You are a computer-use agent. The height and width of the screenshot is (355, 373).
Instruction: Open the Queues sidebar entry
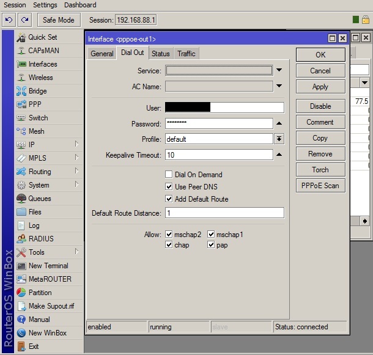tap(50, 199)
